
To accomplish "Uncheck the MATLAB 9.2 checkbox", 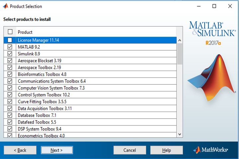I will point(10,47).
